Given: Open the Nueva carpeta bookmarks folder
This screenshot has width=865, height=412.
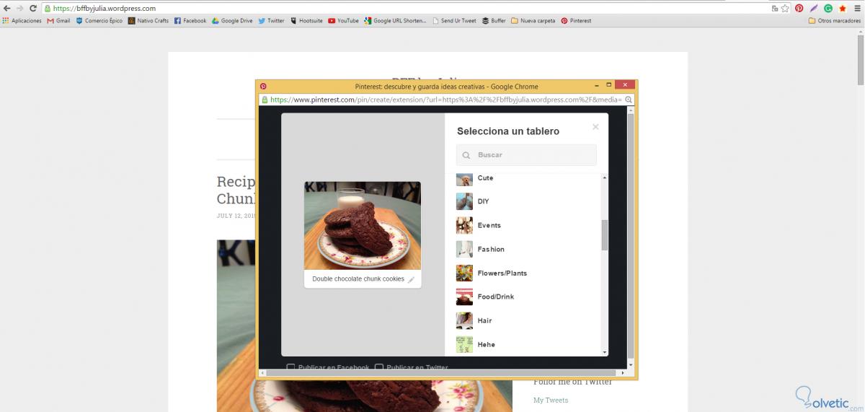Looking at the screenshot, I should coord(533,21).
